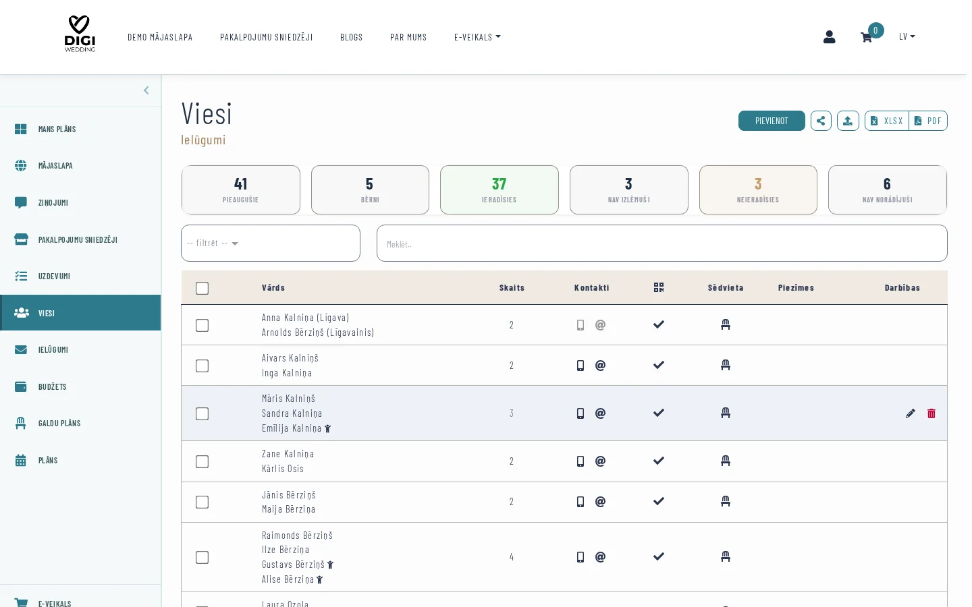Open the shopping cart icon
This screenshot has height=607, width=972.
866,37
